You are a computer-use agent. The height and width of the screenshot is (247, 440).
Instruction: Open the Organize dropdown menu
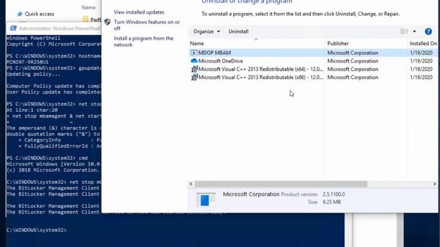(x=206, y=32)
